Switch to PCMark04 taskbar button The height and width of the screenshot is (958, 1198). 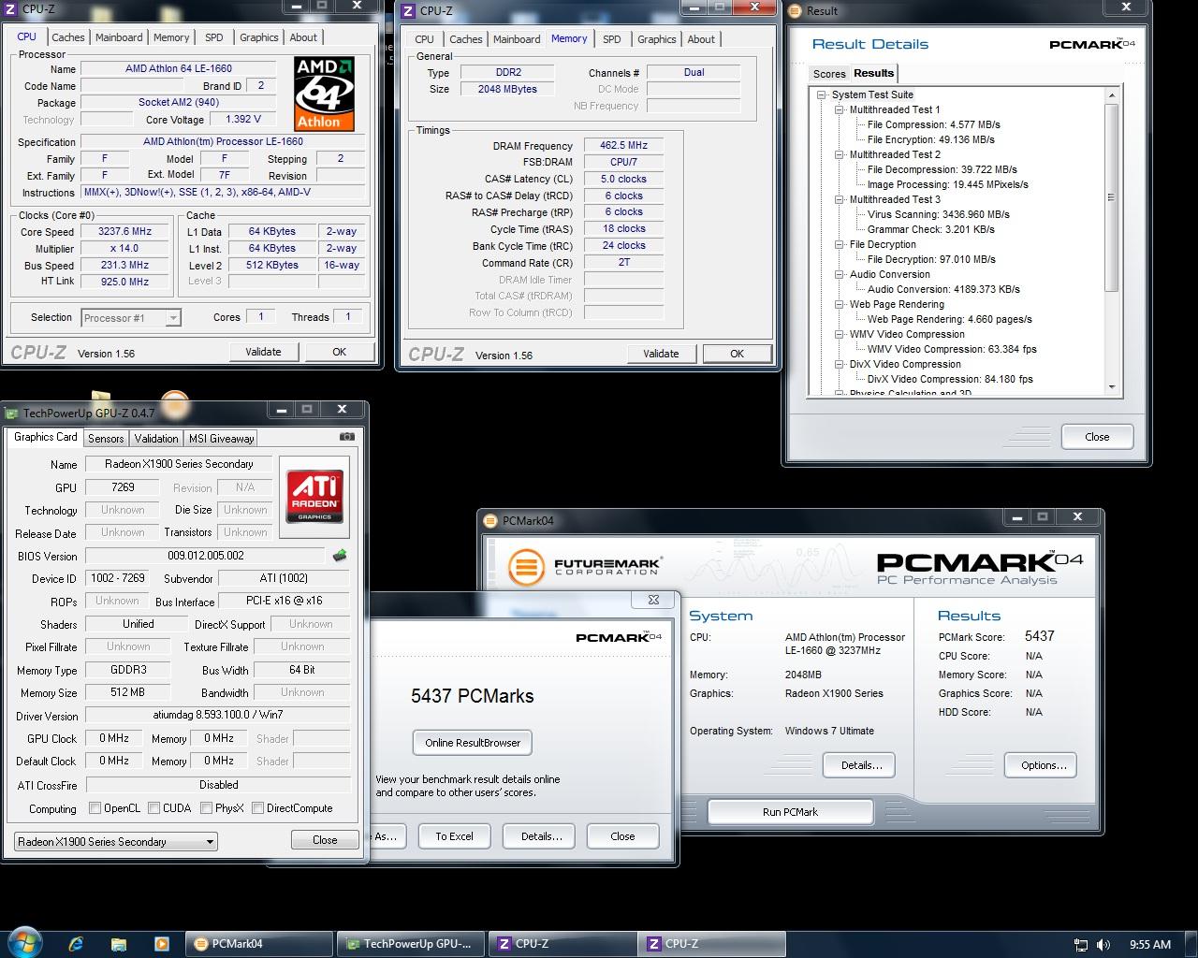tap(259, 944)
